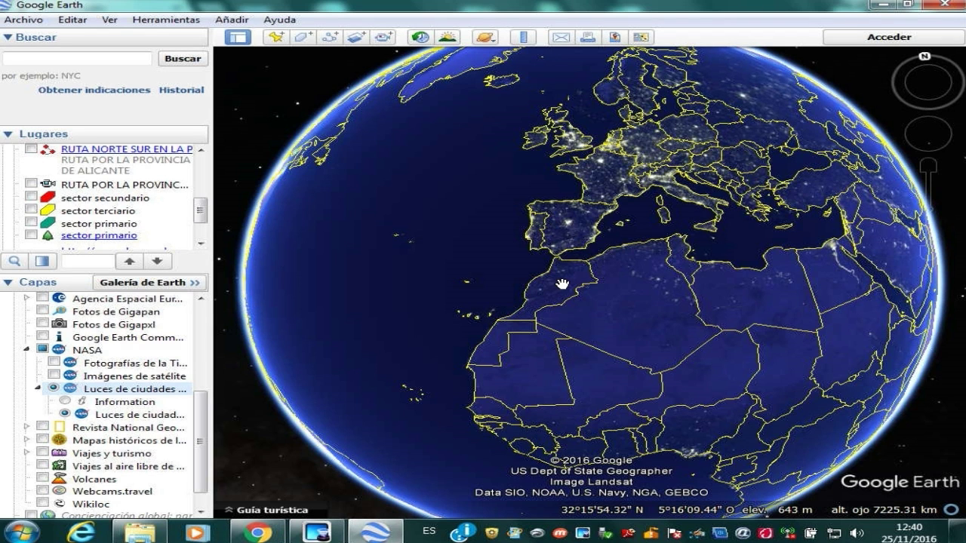Toggle the NASA layer checkbox
The width and height of the screenshot is (966, 543).
click(x=42, y=350)
